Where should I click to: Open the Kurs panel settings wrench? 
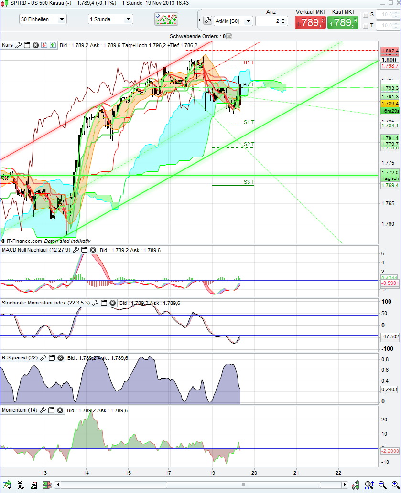[x=18, y=45]
